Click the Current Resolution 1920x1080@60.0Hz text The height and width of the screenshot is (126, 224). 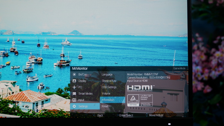point(149,78)
